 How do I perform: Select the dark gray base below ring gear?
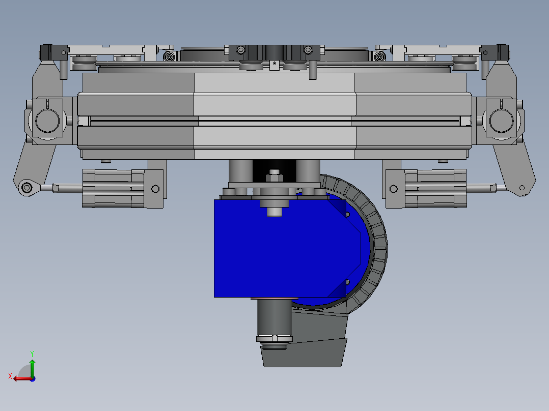304,353
